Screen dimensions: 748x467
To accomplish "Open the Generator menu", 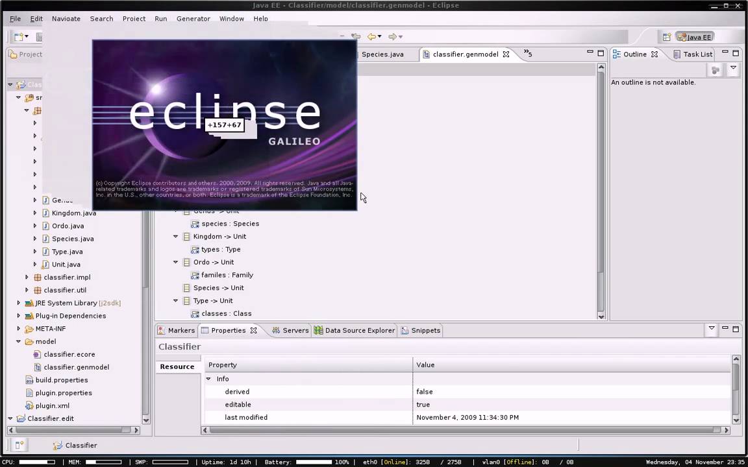I will coord(193,19).
